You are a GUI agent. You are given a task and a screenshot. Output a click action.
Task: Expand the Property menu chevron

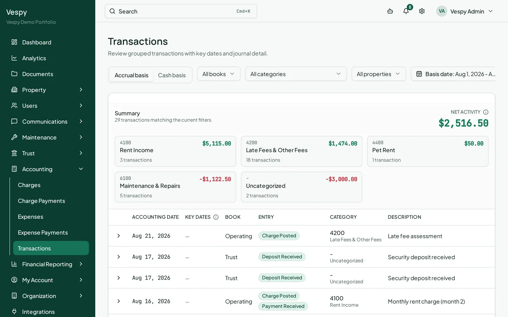pyautogui.click(x=81, y=90)
